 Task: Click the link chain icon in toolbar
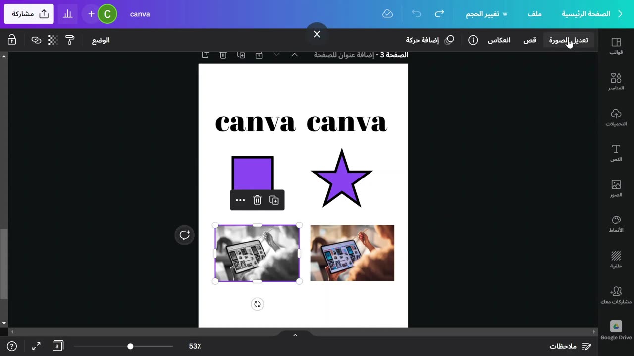point(36,40)
